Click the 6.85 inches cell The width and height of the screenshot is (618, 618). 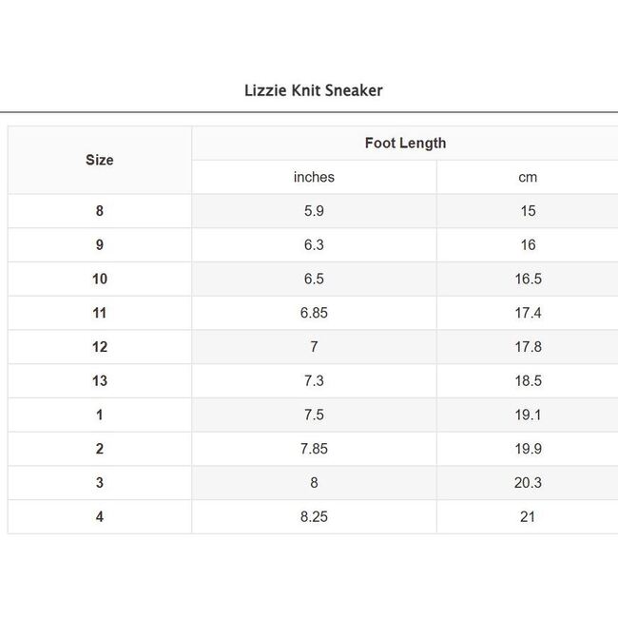coord(314,313)
